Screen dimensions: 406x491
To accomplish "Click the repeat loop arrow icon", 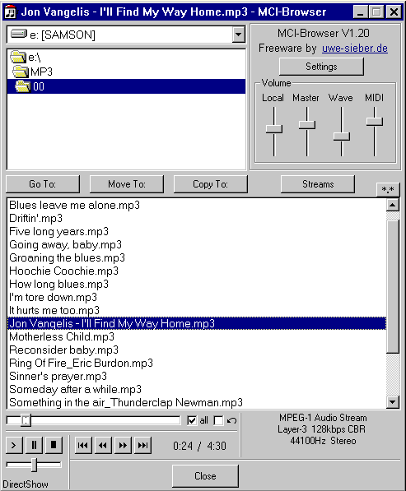I will point(231,420).
